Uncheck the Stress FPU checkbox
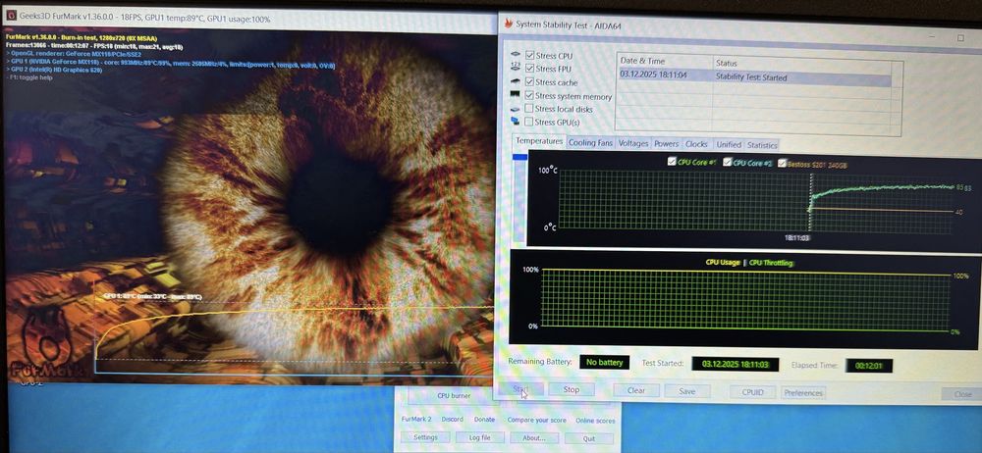 (x=530, y=69)
